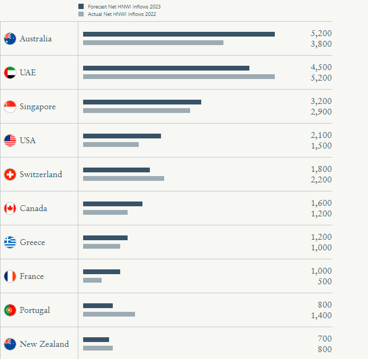This screenshot has width=368, height=359.
Task: Click the dark Forecast 2023 legend swatch
Action: coord(81,6)
